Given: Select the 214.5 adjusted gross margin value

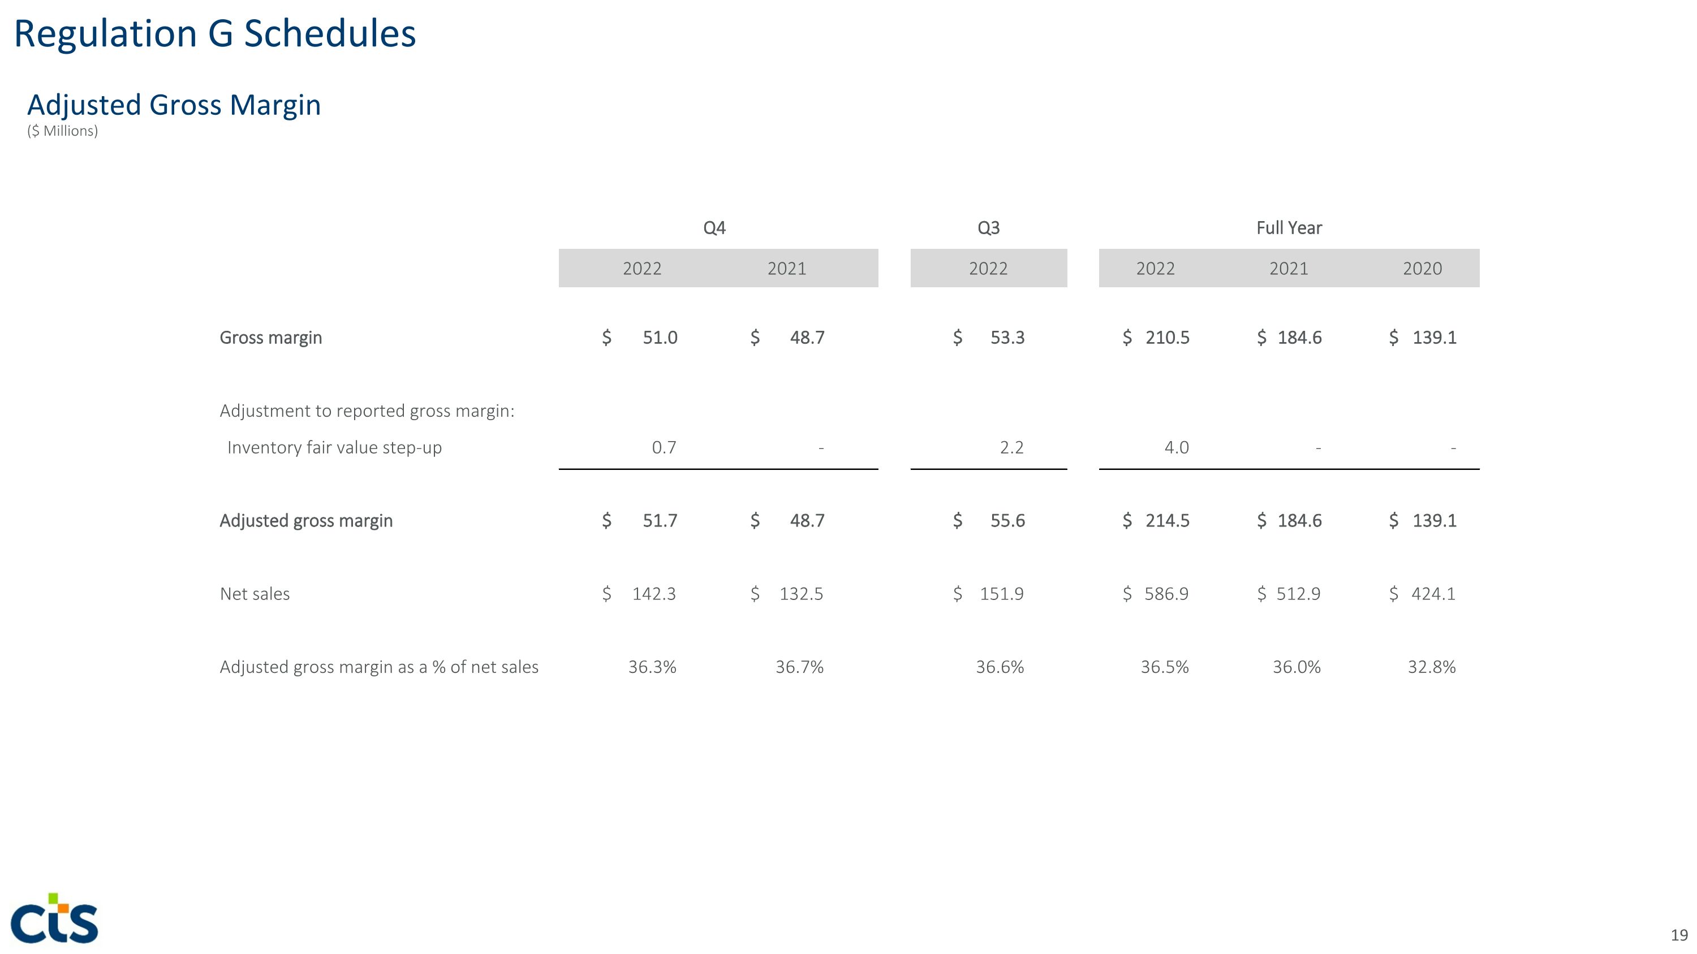Looking at the screenshot, I should coord(1166,521).
